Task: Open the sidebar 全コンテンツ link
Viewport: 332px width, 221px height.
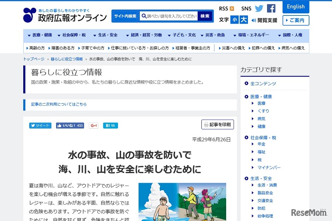Action: (263, 84)
